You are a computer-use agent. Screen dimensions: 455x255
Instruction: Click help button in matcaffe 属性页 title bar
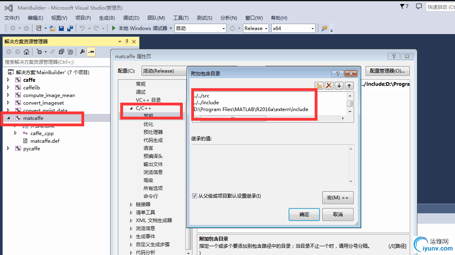394,56
